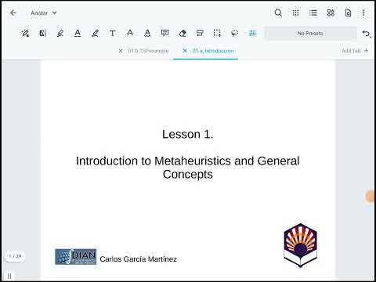The width and height of the screenshot is (376, 282).
Task: Open the document settings page icon
Action: [x=348, y=13]
